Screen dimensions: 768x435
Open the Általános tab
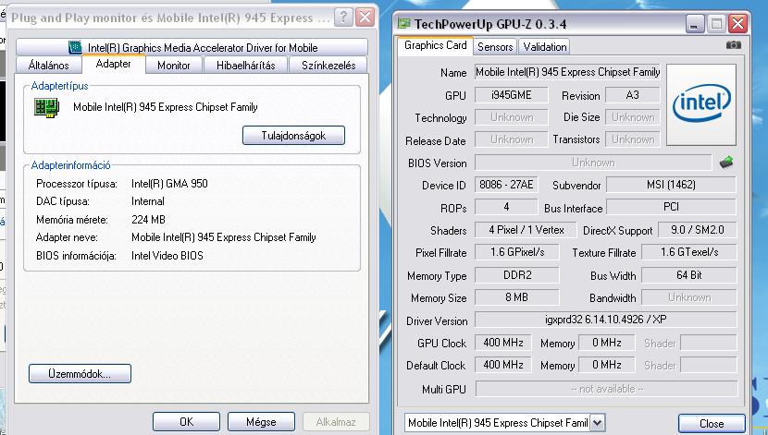click(48, 66)
